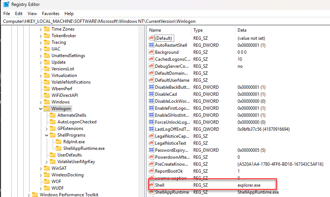
Task: Expand the UnattendSettings key
Action: [x=41, y=56]
